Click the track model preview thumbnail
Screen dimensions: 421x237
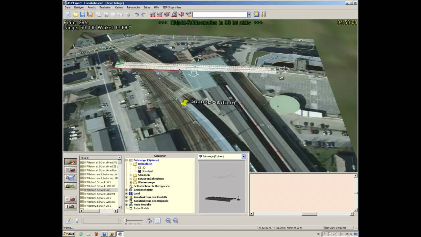tap(222, 186)
